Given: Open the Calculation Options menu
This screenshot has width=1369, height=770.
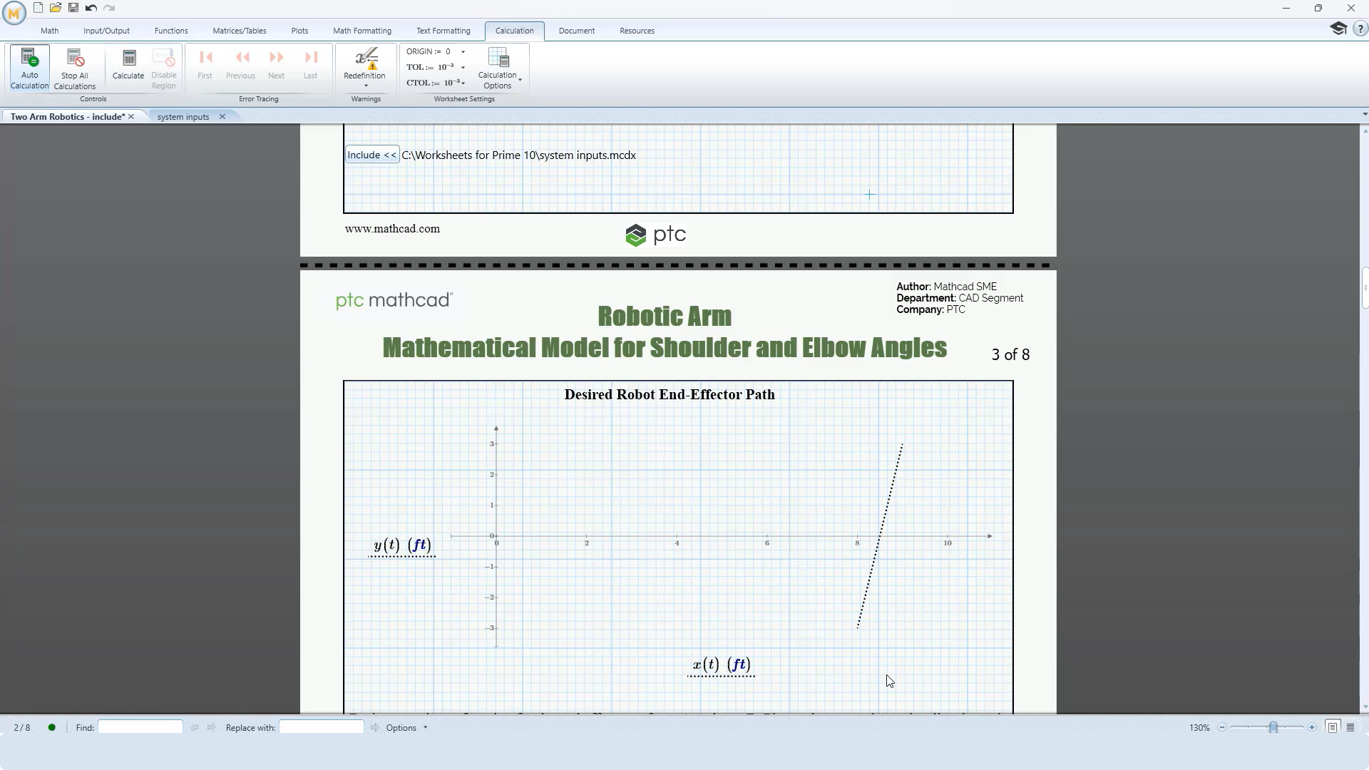Looking at the screenshot, I should (498, 68).
